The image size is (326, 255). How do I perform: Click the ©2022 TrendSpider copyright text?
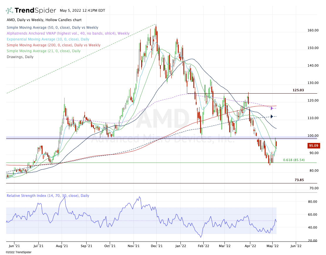pyautogui.click(x=18, y=252)
